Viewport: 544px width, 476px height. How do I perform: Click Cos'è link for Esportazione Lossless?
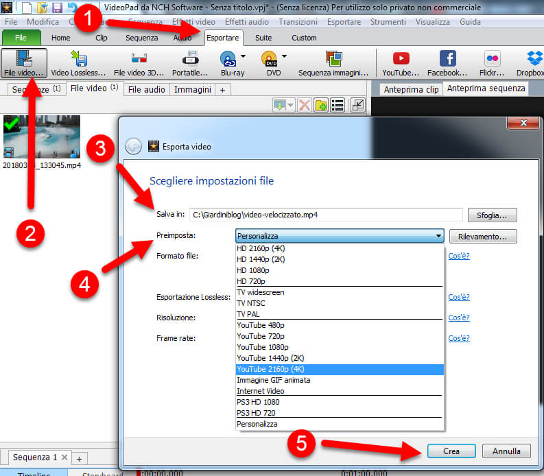[x=459, y=297]
